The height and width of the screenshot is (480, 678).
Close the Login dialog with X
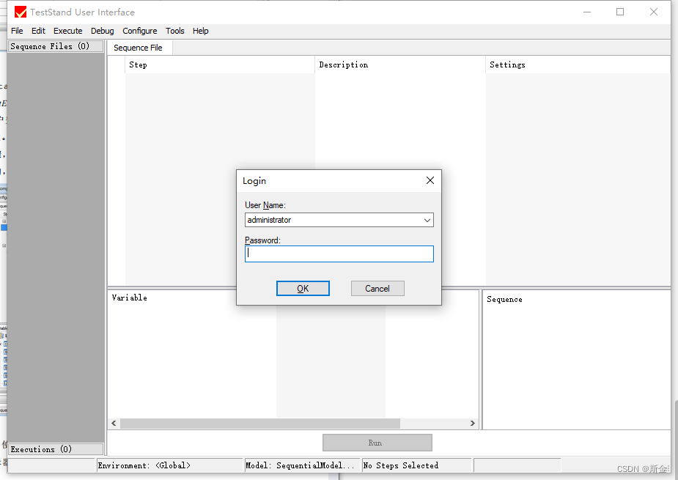pyautogui.click(x=430, y=180)
